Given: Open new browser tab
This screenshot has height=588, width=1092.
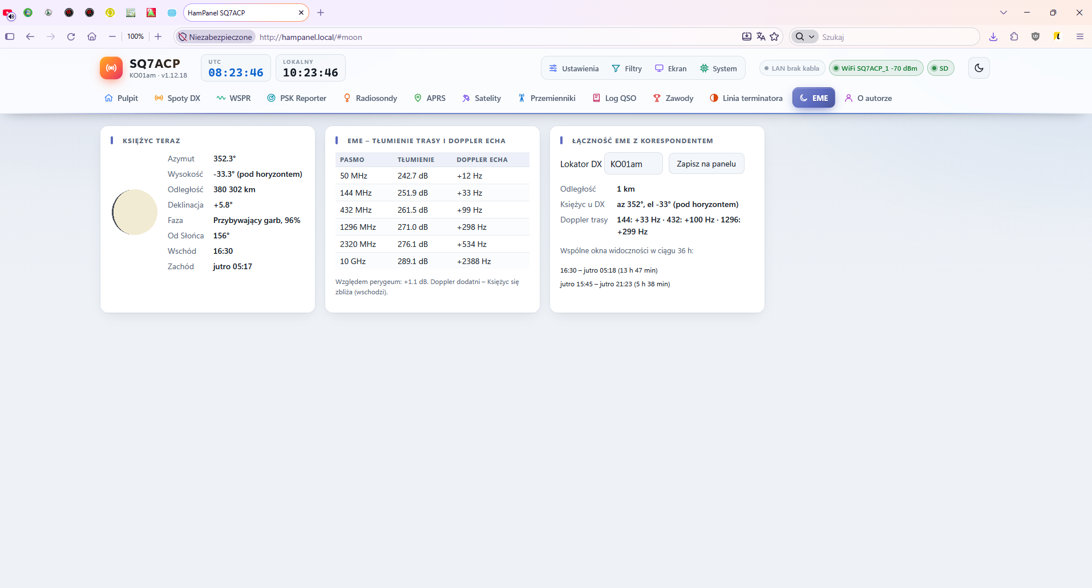Looking at the screenshot, I should point(321,13).
